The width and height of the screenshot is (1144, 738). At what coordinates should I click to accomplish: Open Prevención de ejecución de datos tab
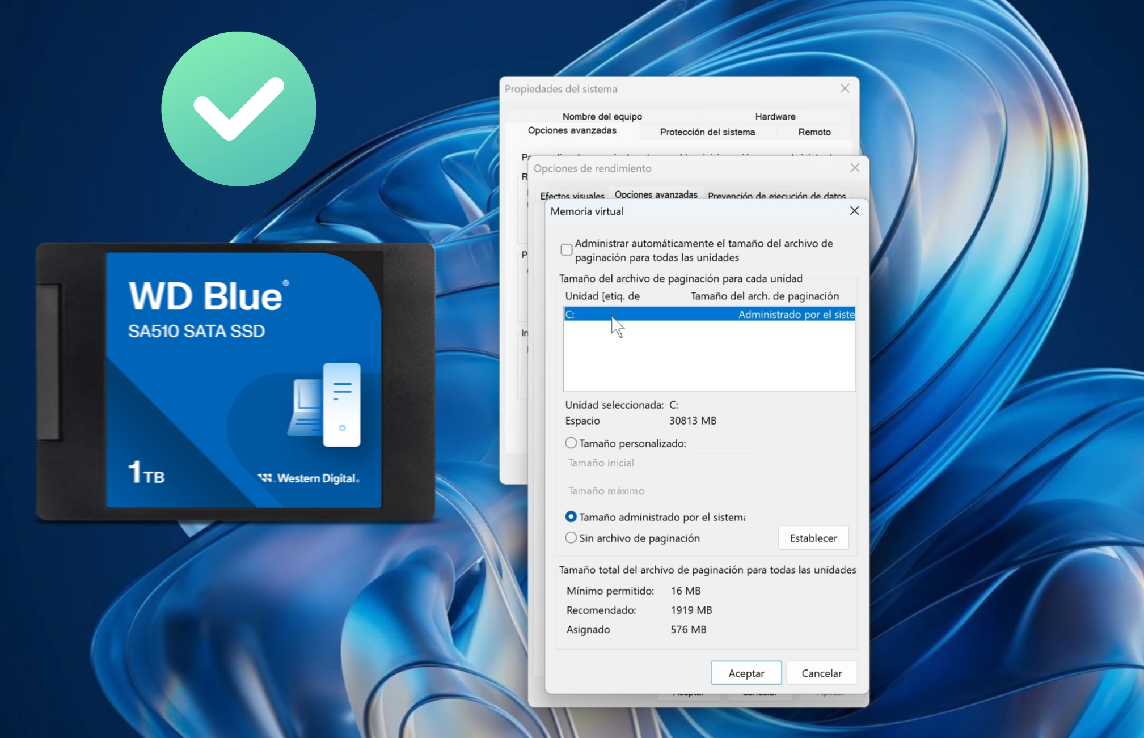[776, 196]
